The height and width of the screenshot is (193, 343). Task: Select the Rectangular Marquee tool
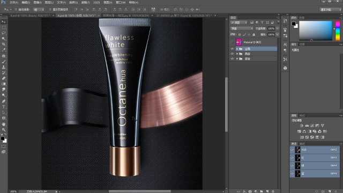click(x=4, y=27)
